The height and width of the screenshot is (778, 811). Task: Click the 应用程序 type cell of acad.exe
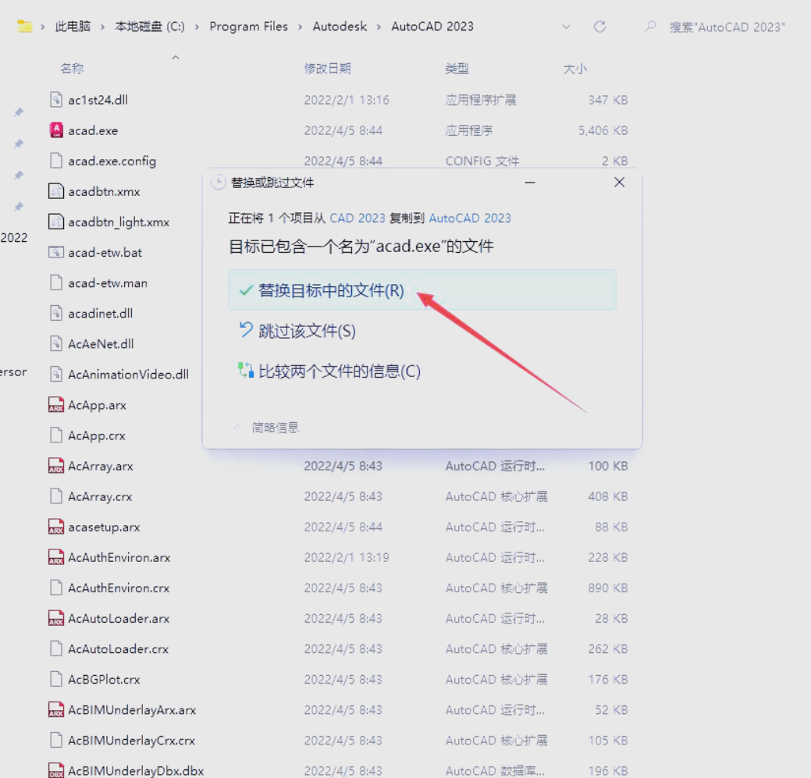pyautogui.click(x=469, y=130)
